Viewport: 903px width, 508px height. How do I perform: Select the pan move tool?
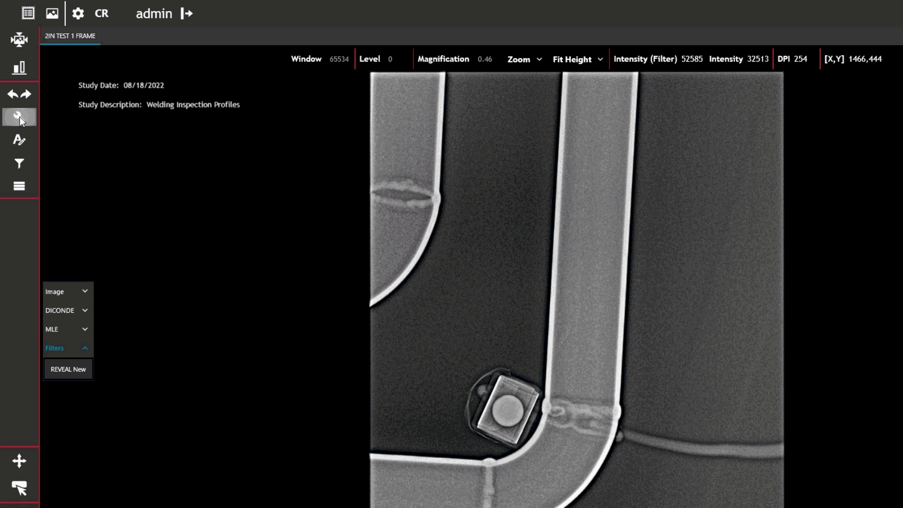click(x=19, y=461)
